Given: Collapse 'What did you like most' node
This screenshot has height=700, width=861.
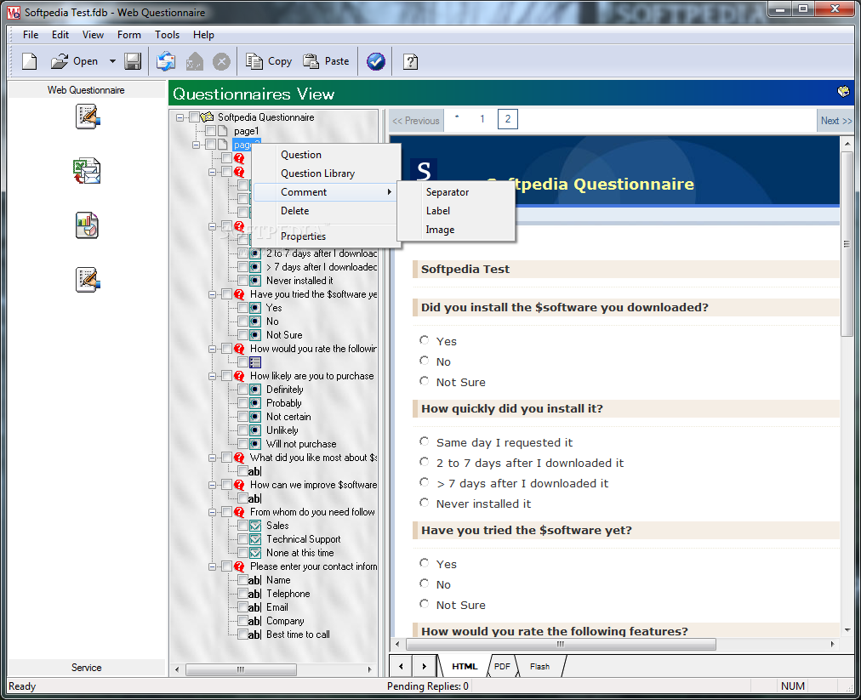Looking at the screenshot, I should coord(213,458).
